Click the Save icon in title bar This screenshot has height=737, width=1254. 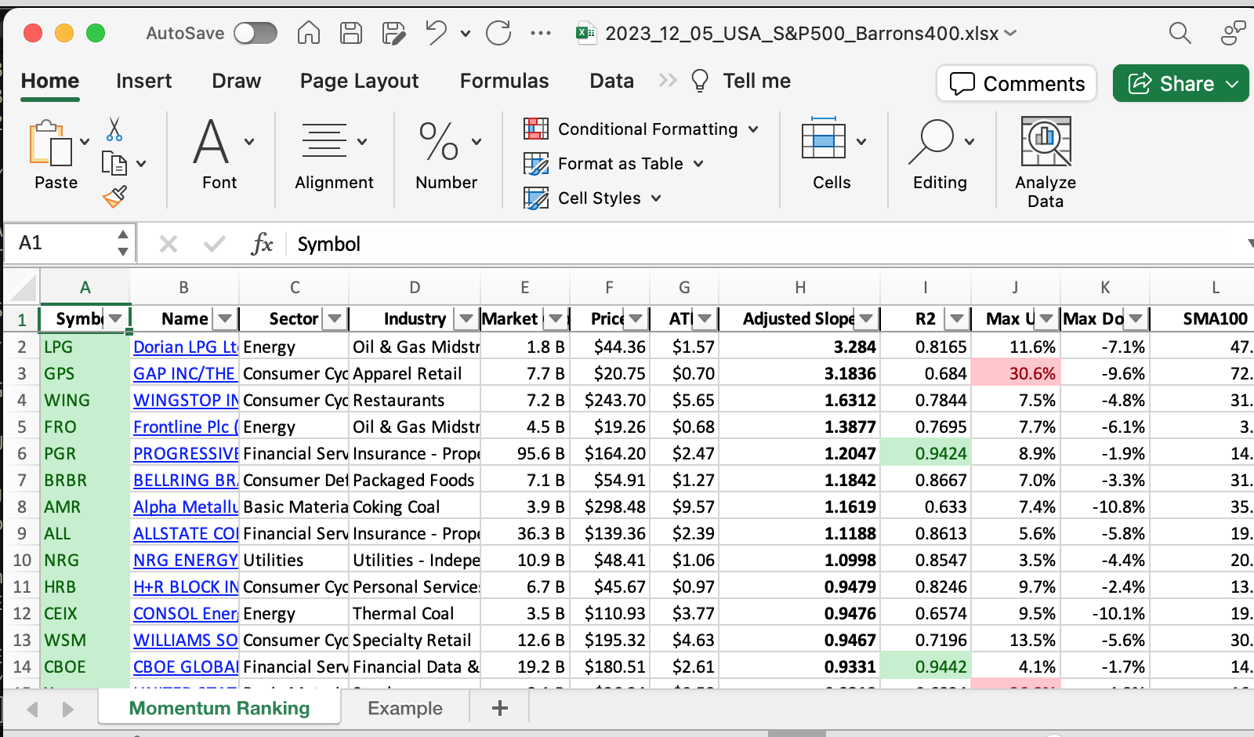click(x=350, y=33)
